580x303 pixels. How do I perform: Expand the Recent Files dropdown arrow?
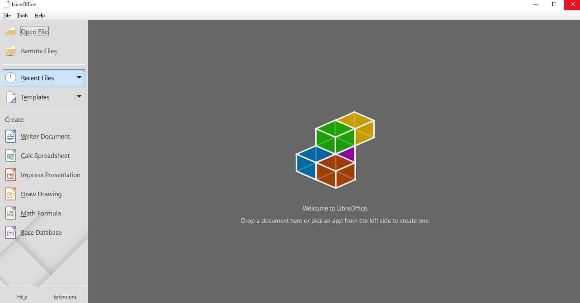79,77
